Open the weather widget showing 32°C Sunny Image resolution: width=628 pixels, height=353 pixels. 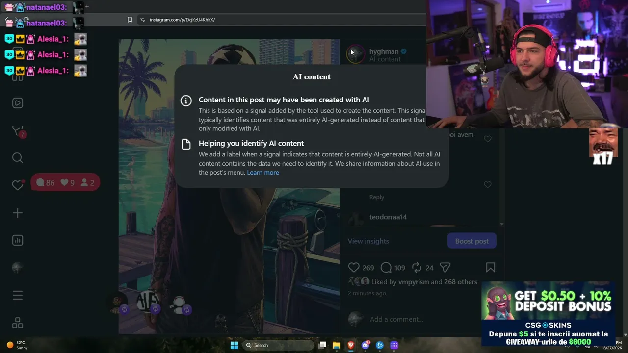coord(17,345)
